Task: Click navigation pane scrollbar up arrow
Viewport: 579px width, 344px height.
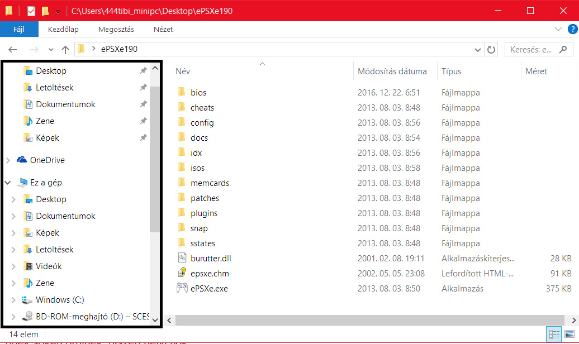Action: point(155,68)
